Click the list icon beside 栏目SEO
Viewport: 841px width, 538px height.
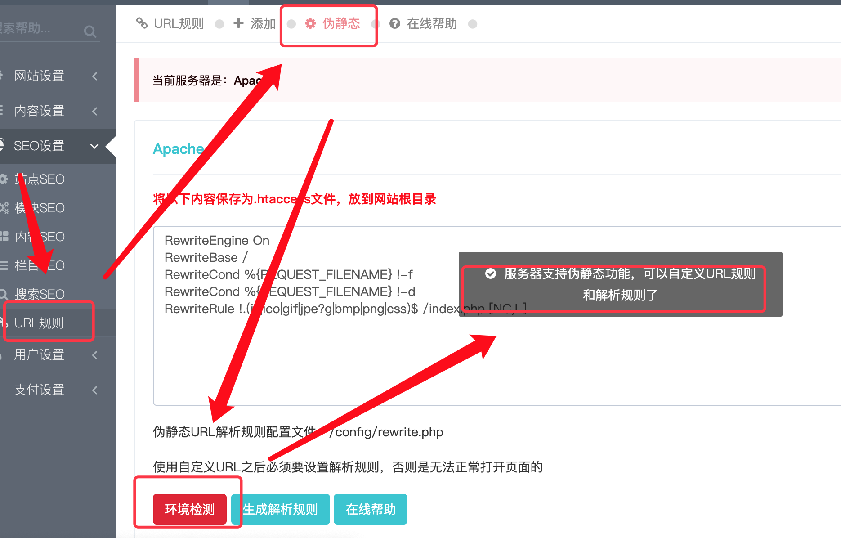4,265
